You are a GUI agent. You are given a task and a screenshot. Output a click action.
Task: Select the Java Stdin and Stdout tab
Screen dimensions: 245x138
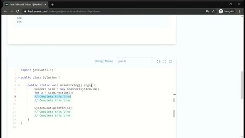26,5
